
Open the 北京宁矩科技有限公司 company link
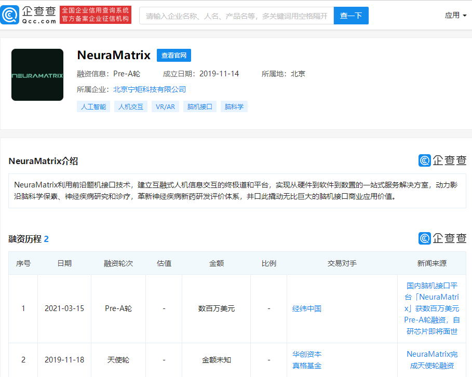click(x=150, y=89)
